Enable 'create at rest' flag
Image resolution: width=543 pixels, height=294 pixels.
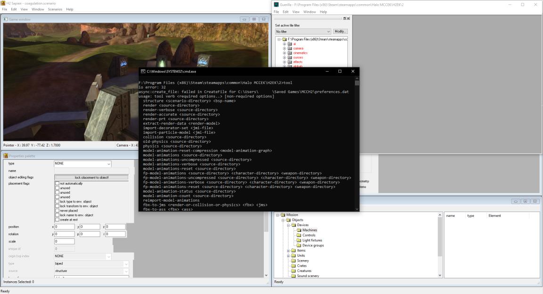click(x=57, y=220)
